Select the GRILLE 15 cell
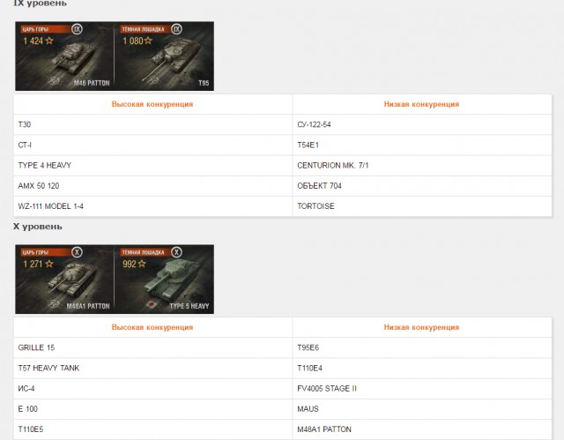This screenshot has height=440, width=564. 152,347
